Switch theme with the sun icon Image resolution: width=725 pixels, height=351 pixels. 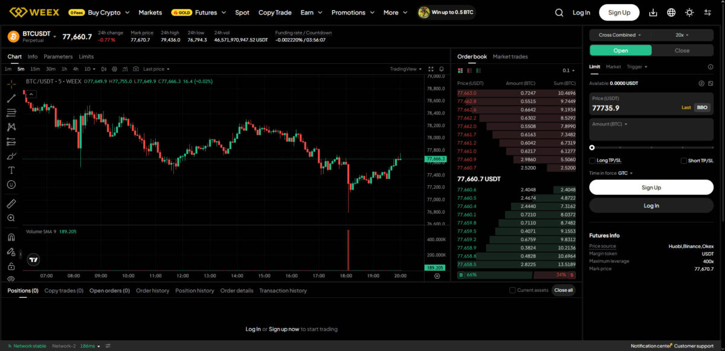689,12
